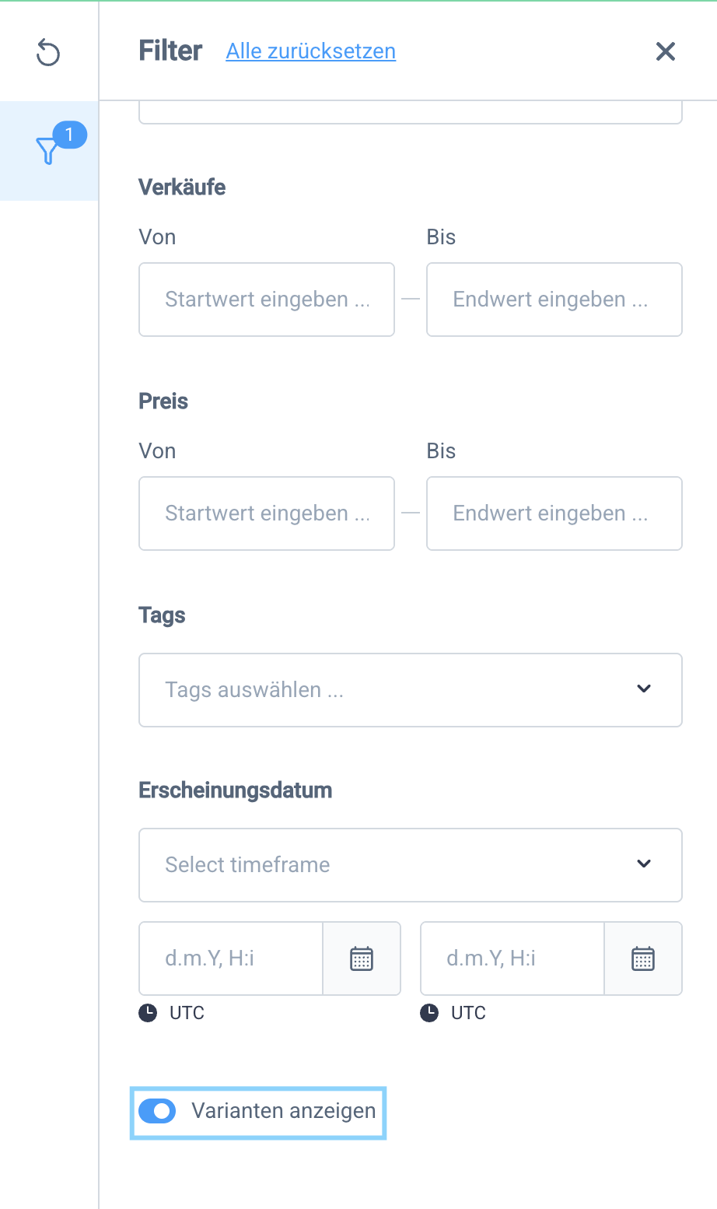Click the Filter panel heading
This screenshot has width=717, height=1209.
[x=170, y=51]
